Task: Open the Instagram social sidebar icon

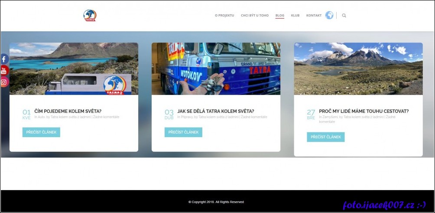Action: click(4, 82)
